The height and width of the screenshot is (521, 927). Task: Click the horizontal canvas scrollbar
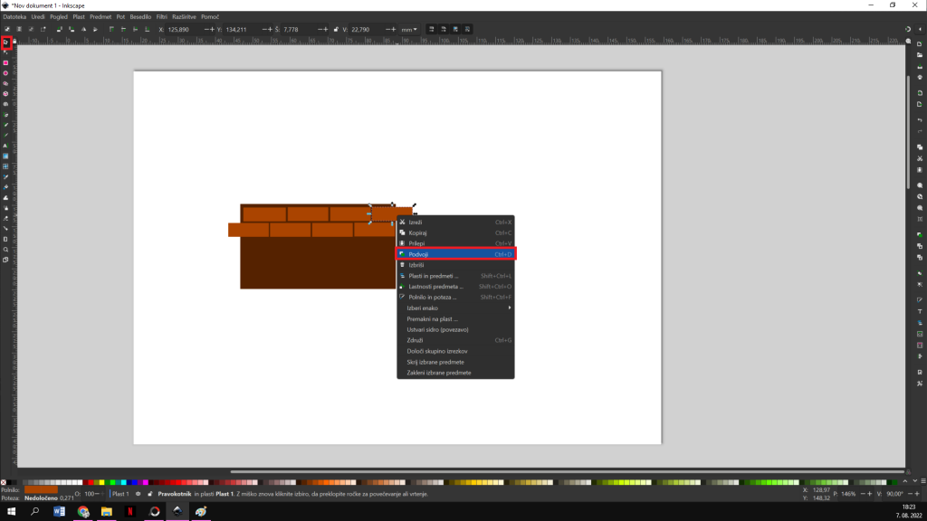[568, 472]
